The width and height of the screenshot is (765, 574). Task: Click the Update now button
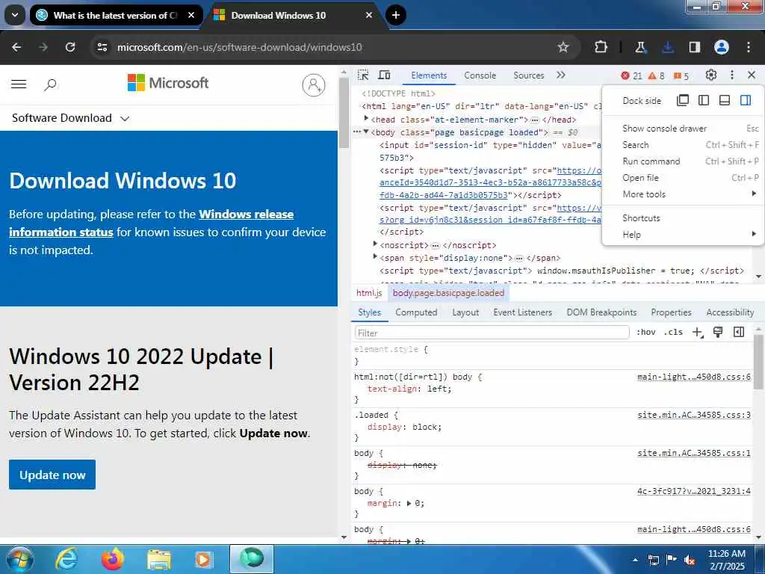click(x=52, y=475)
